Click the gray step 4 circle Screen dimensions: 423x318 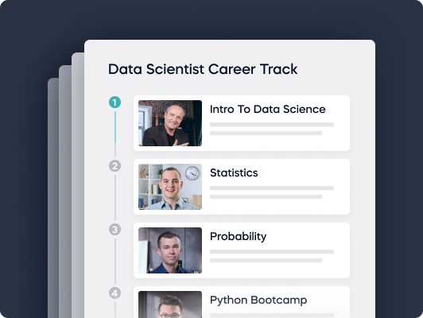tap(115, 293)
